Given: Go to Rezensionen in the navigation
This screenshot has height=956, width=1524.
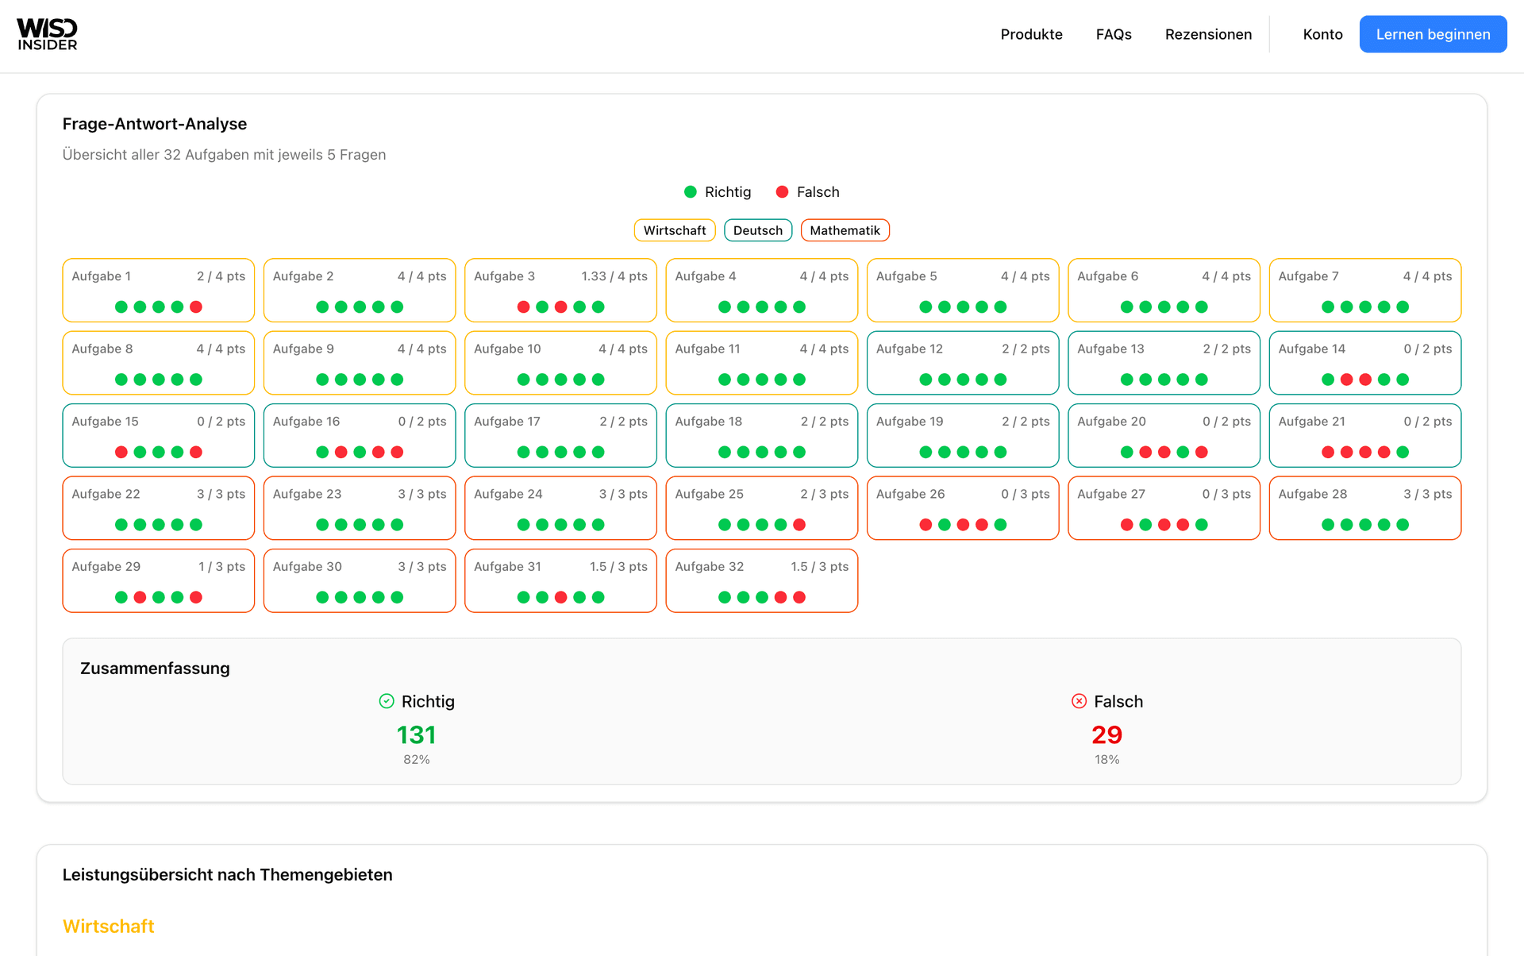Looking at the screenshot, I should click(1208, 34).
